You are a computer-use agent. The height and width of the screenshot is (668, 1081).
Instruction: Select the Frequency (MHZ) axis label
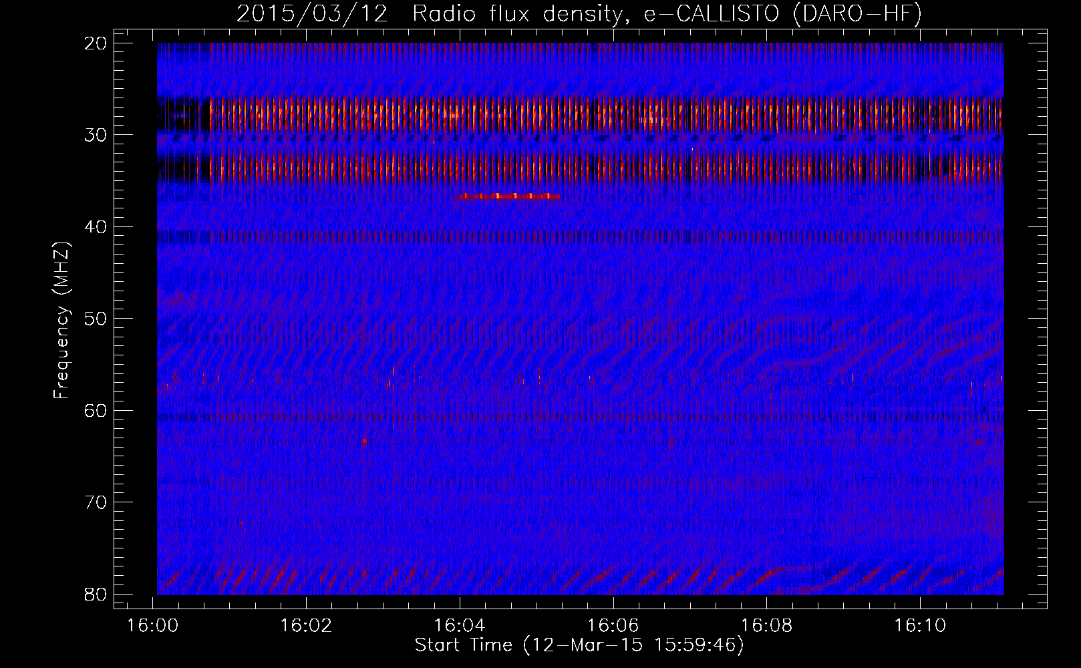click(62, 320)
